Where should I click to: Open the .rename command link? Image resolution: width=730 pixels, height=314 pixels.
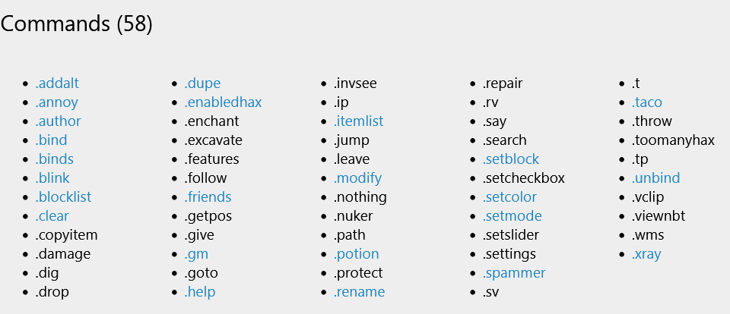click(x=359, y=292)
